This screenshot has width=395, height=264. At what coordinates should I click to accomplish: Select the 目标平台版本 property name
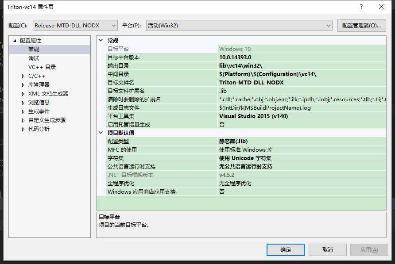pyautogui.click(x=124, y=57)
